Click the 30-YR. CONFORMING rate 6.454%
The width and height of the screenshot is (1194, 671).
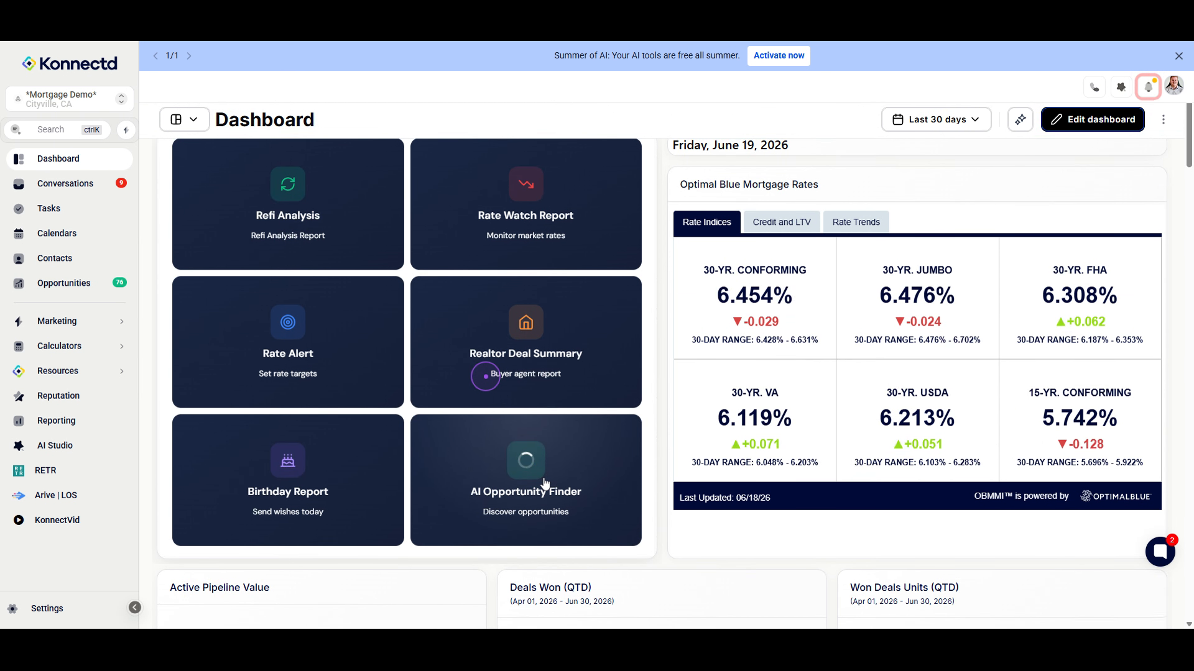[754, 295]
